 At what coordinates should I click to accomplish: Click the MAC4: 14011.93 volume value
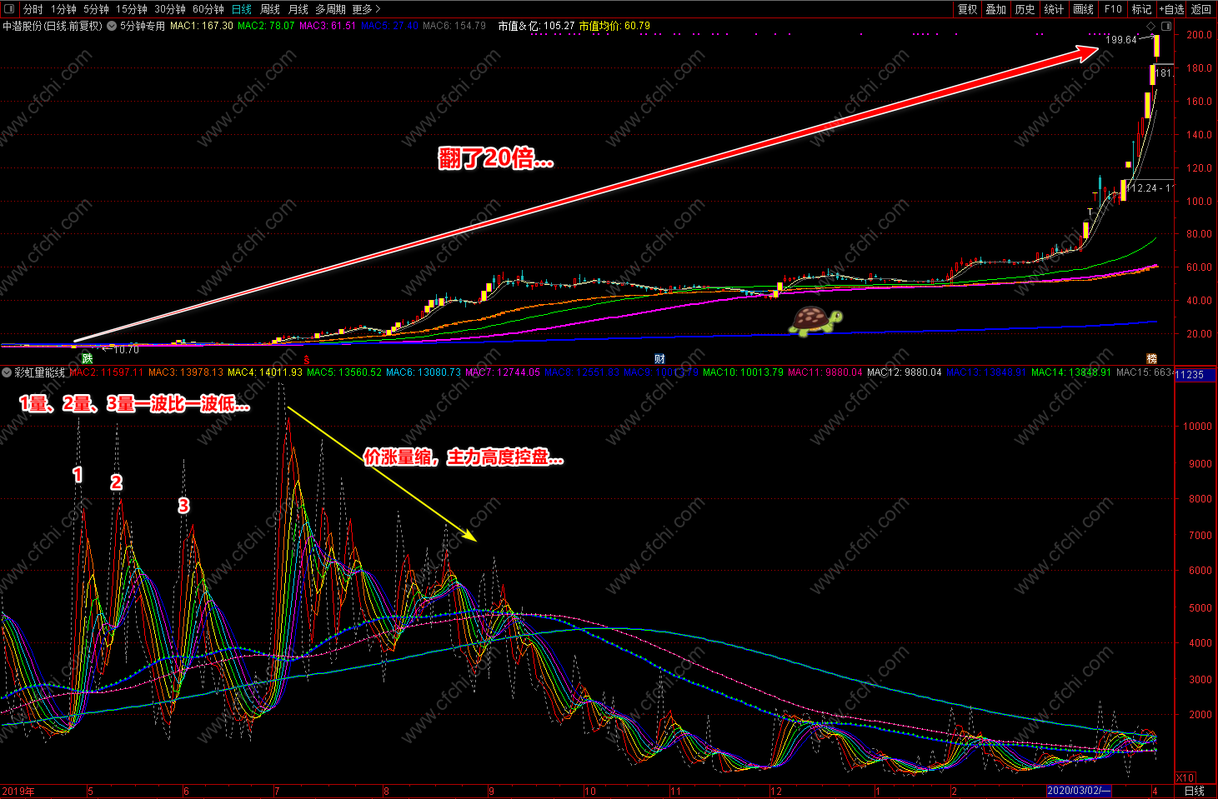(x=265, y=372)
